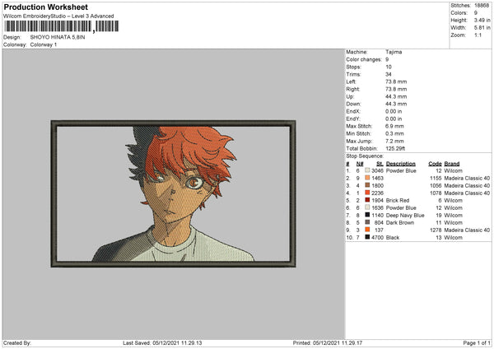Click the 'Last Saved: 05/12/2021 11.29.13' footer text
The width and height of the screenshot is (494, 349).
pos(162,342)
